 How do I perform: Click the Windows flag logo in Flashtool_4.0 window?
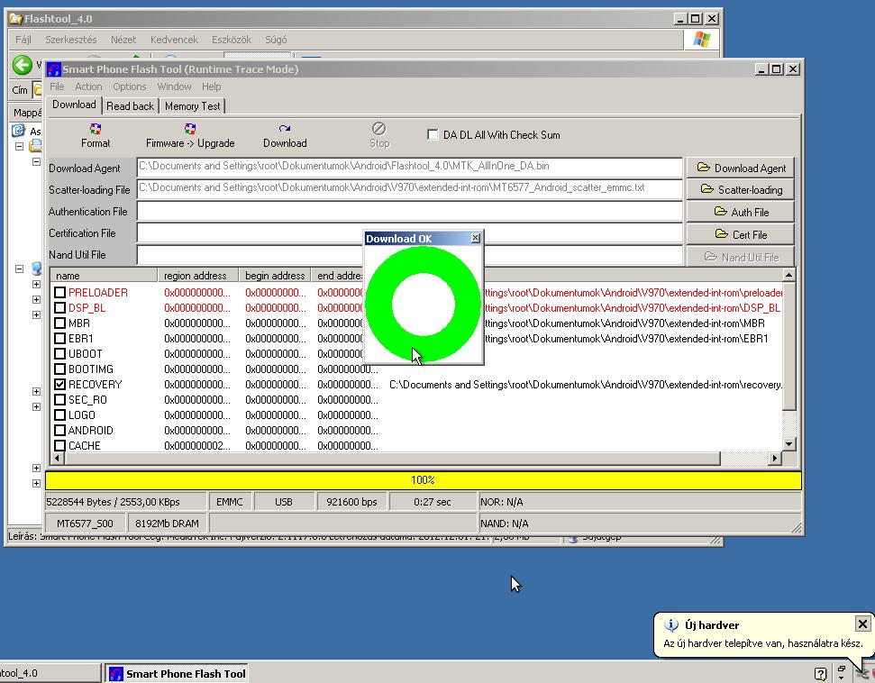[x=701, y=39]
